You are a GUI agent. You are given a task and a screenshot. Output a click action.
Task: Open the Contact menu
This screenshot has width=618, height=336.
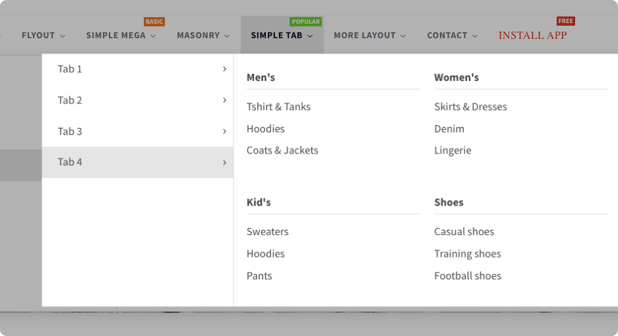pos(452,36)
